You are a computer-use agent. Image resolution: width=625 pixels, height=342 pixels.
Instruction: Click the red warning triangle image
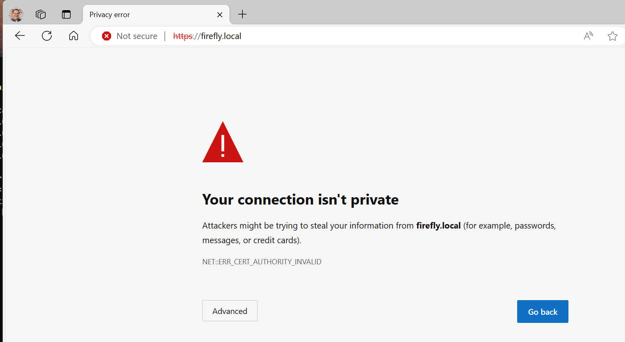(223, 143)
